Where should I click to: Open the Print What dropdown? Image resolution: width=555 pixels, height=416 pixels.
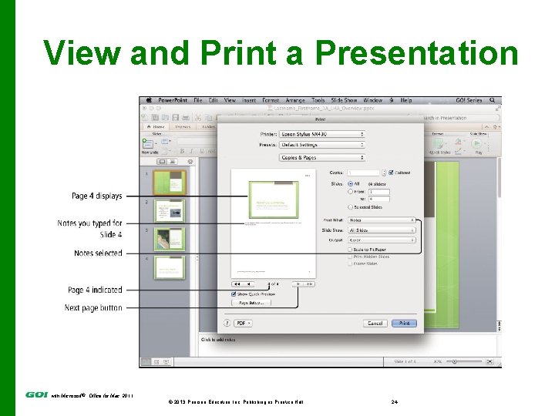coord(382,220)
